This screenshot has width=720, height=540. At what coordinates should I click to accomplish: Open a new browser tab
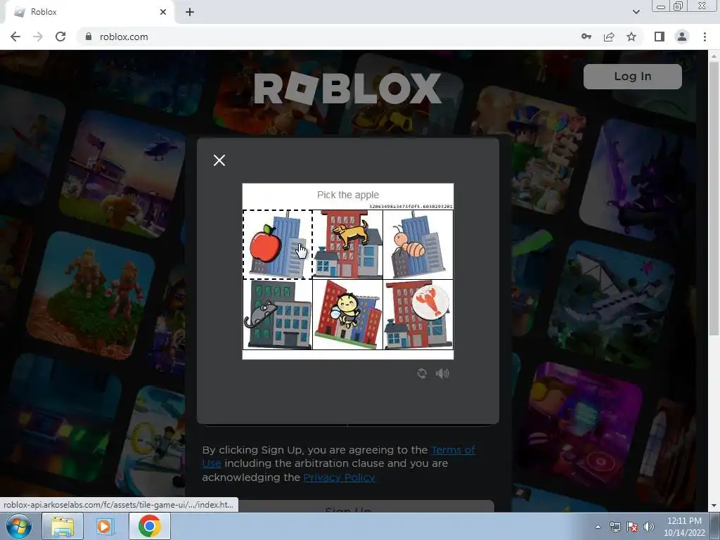pyautogui.click(x=190, y=12)
